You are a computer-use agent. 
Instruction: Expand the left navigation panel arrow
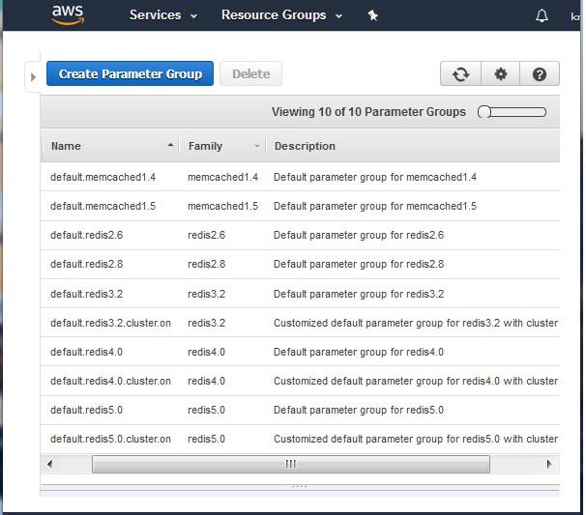click(33, 76)
